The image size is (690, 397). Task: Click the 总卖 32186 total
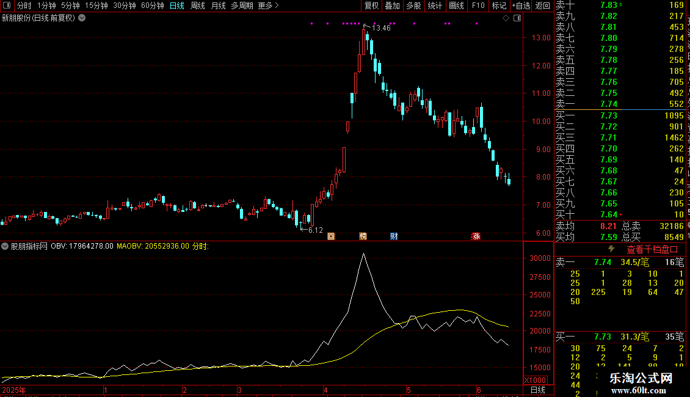[x=672, y=226]
